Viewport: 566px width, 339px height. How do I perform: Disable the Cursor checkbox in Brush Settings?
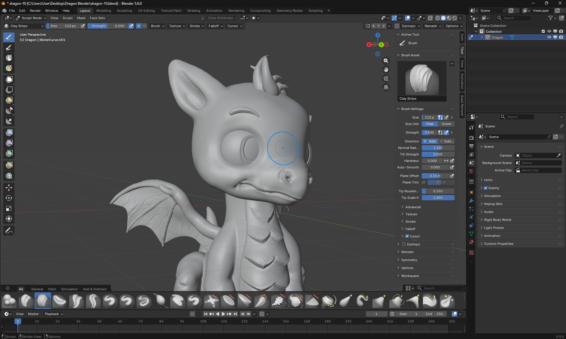pos(407,236)
